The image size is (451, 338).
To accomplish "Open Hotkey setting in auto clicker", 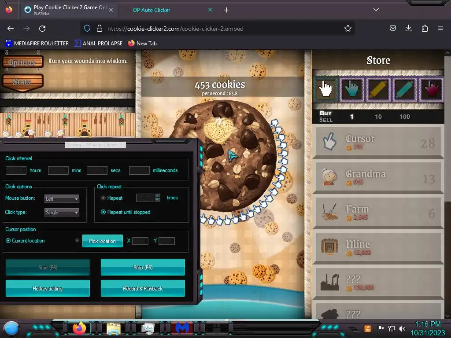I will pyautogui.click(x=48, y=288).
